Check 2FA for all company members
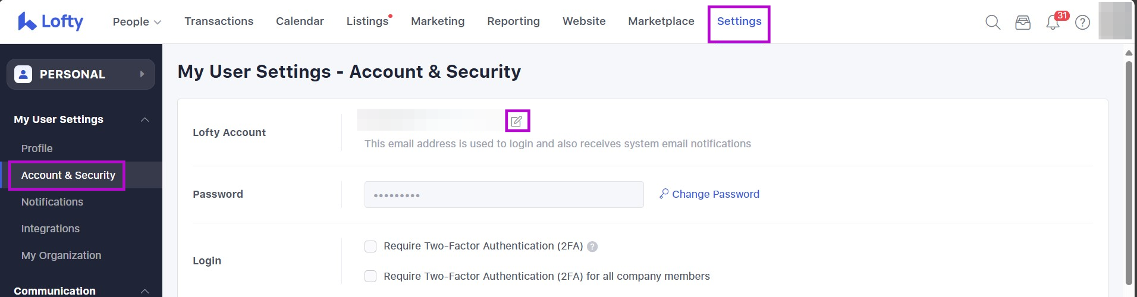The image size is (1137, 297). [x=370, y=276]
